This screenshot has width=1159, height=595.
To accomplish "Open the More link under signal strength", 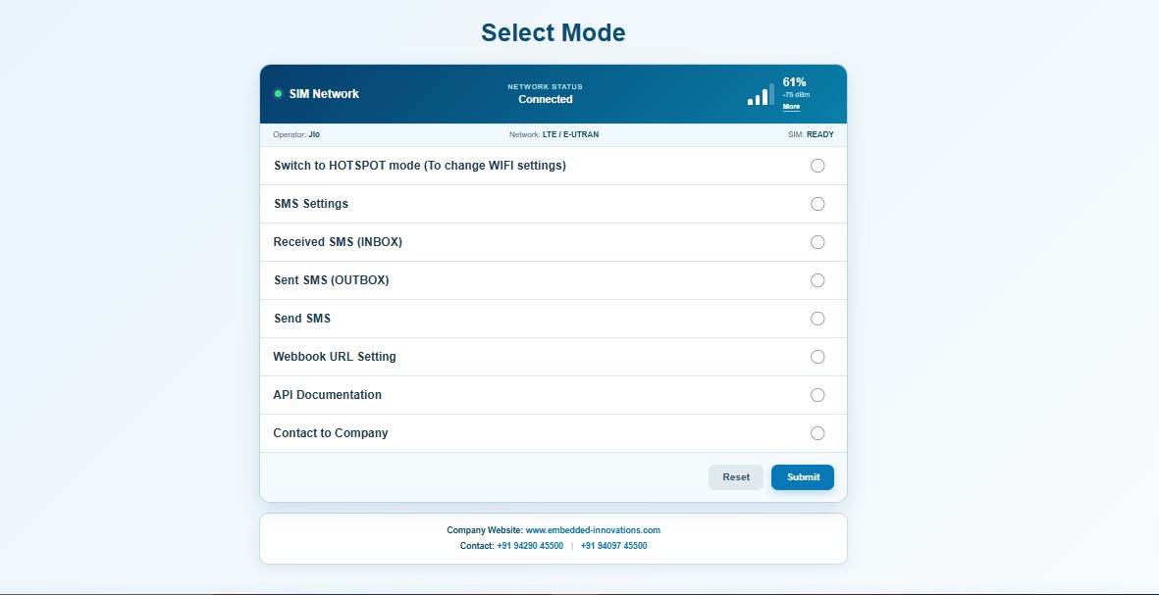I will point(791,107).
